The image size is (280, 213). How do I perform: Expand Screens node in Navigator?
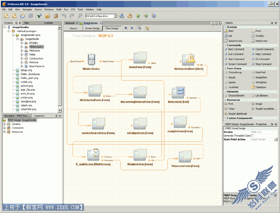5,124
